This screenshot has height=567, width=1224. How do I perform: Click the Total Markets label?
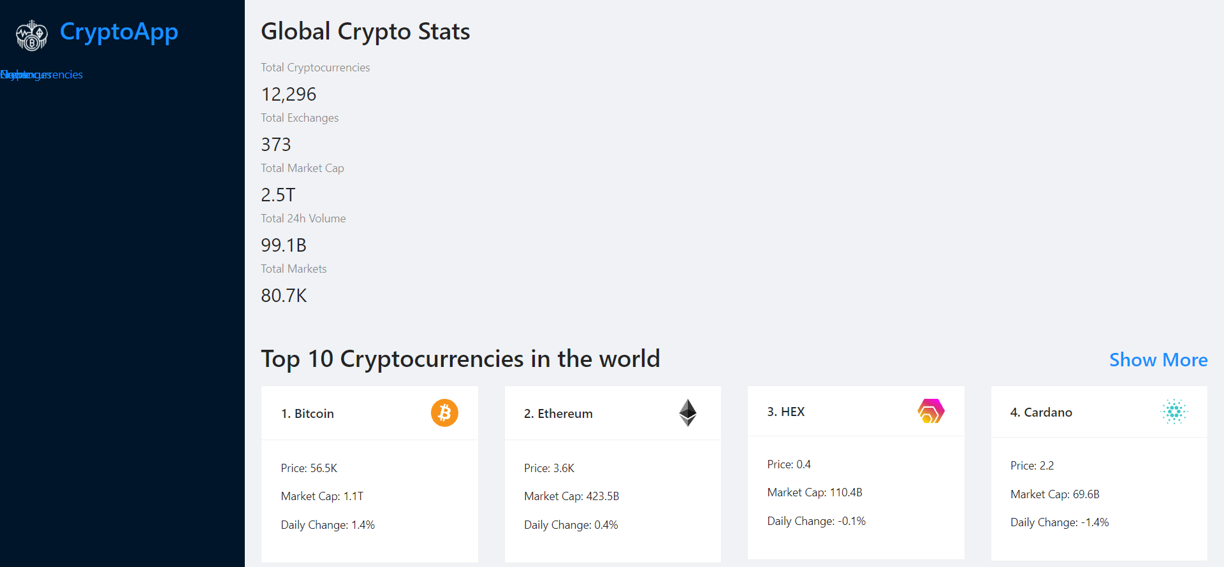(x=293, y=269)
